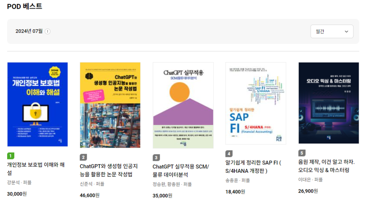The width and height of the screenshot is (371, 206).
Task: Click the price 26,900원
Action: click(308, 191)
